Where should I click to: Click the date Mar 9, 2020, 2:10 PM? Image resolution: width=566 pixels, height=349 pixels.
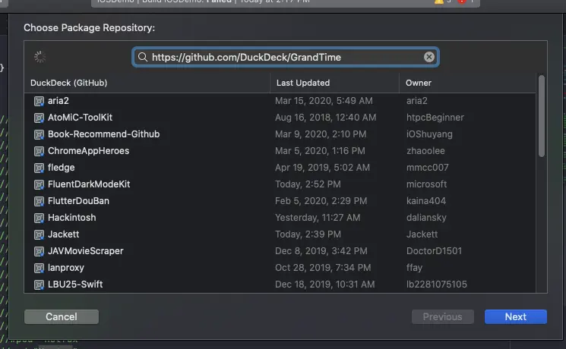coord(321,134)
